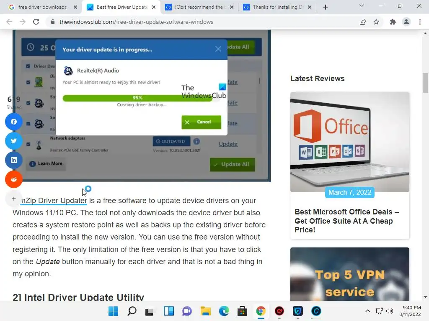Click the scrollbar up arrow
The height and width of the screenshot is (321, 429).
pos(425,33)
